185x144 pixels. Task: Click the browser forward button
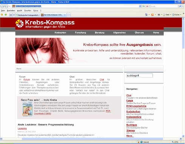point(6,6)
